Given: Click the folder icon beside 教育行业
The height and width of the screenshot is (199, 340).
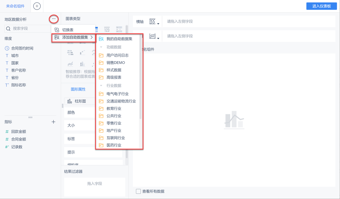Looking at the screenshot, I should point(101,109).
